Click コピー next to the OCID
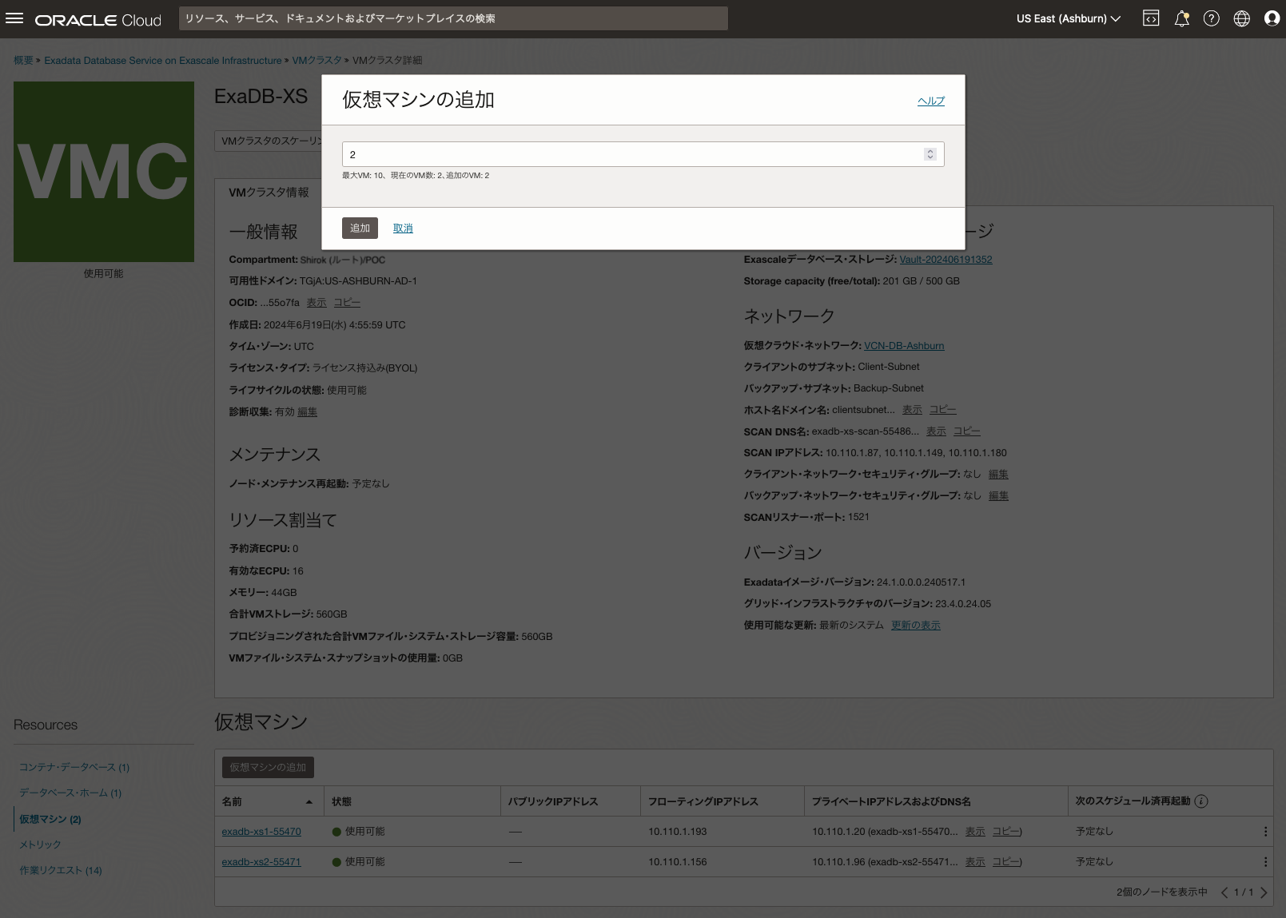Image resolution: width=1286 pixels, height=918 pixels. [347, 303]
